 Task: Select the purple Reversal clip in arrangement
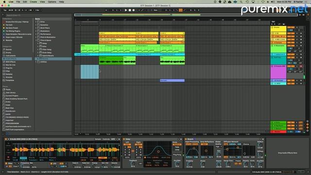click(172, 80)
